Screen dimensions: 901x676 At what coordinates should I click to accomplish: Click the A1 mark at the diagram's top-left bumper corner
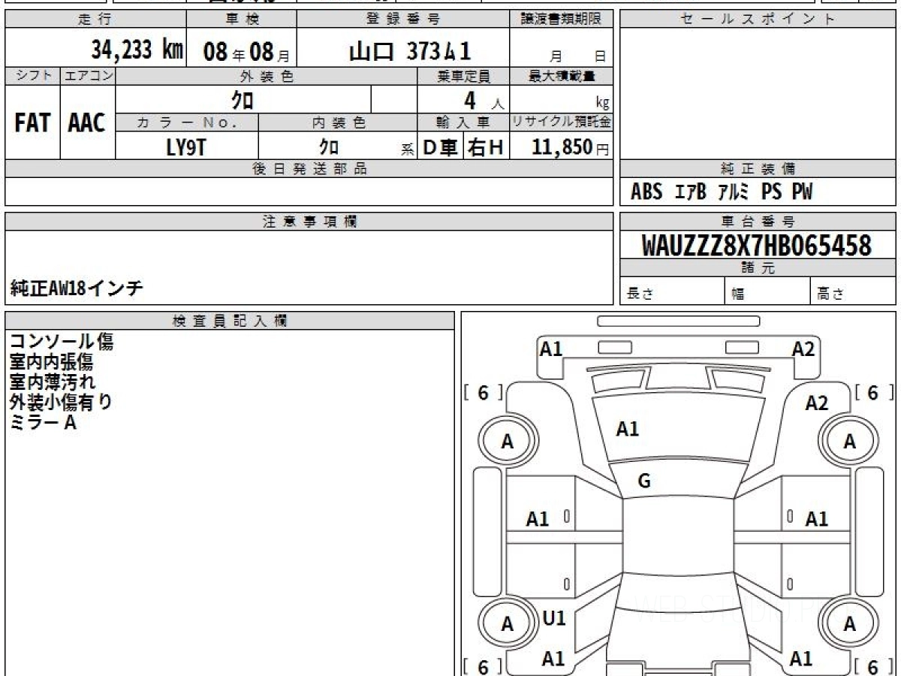click(551, 349)
